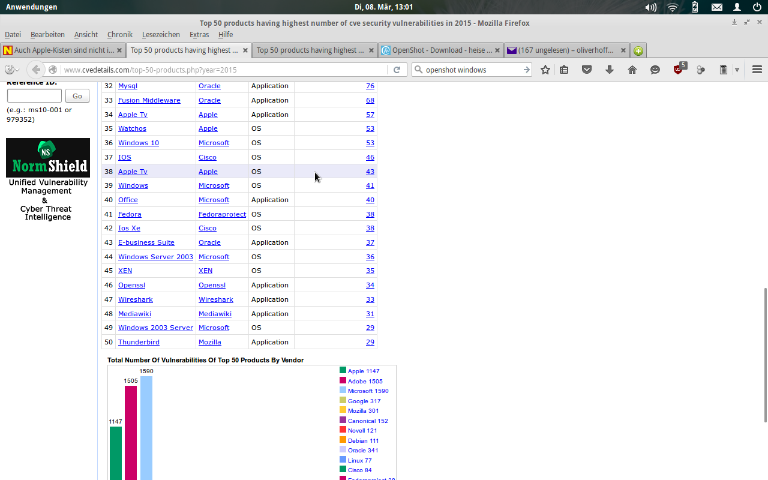Click the openshot windows search box
Viewport: 768px width, 480px height.
(x=472, y=70)
